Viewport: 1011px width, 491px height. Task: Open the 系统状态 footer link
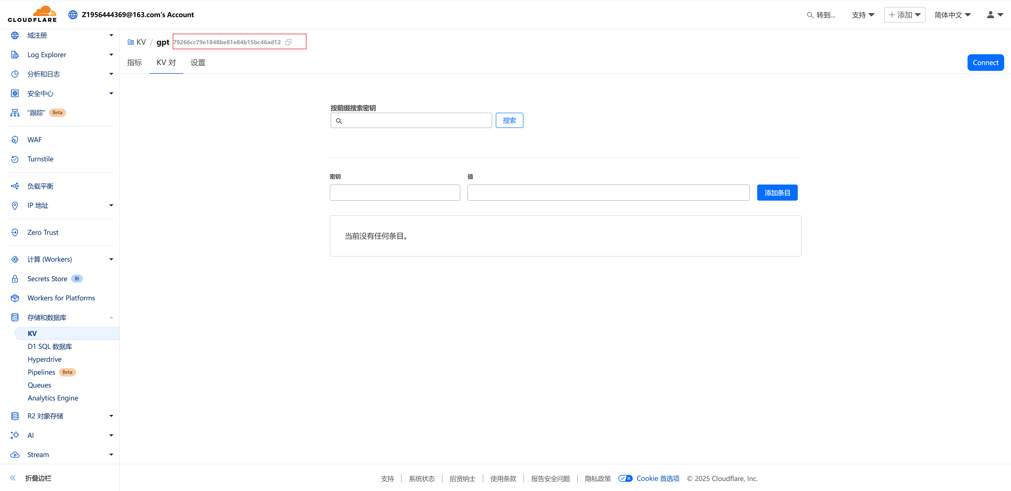(422, 478)
